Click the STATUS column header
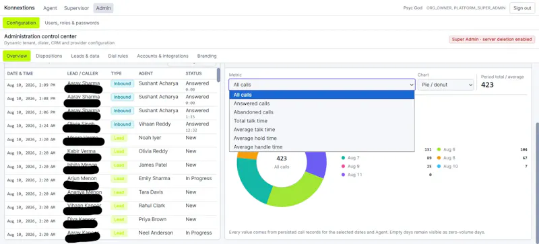 [x=193, y=73]
